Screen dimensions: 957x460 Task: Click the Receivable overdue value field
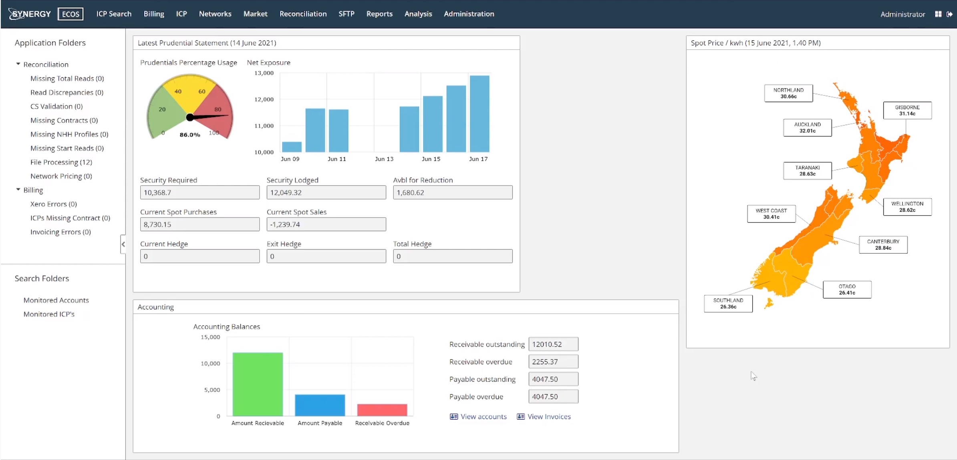pos(553,362)
